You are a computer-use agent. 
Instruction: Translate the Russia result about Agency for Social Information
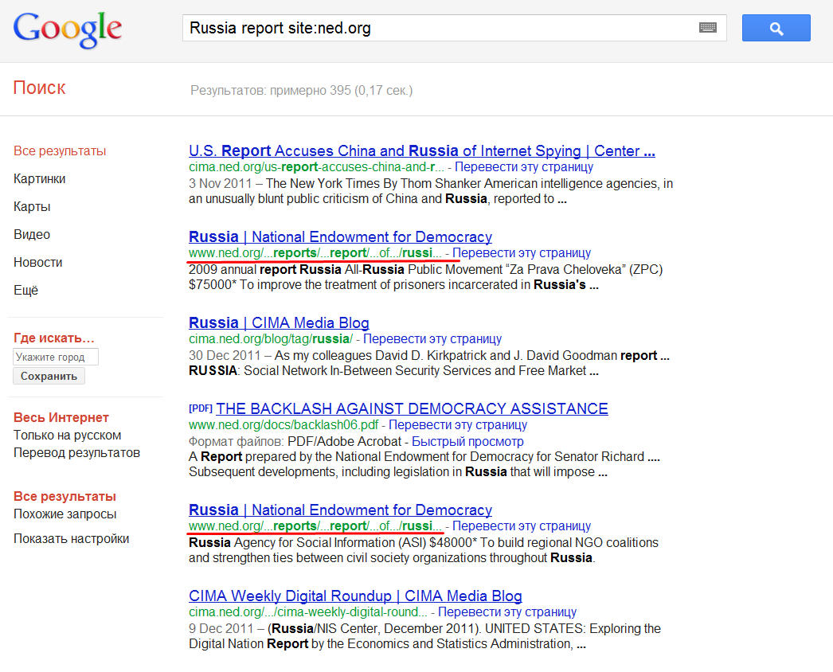click(522, 526)
